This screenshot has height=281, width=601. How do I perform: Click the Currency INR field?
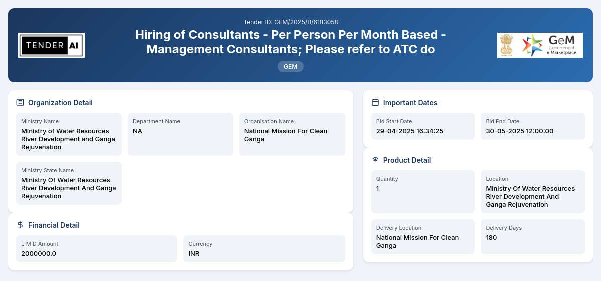click(264, 249)
